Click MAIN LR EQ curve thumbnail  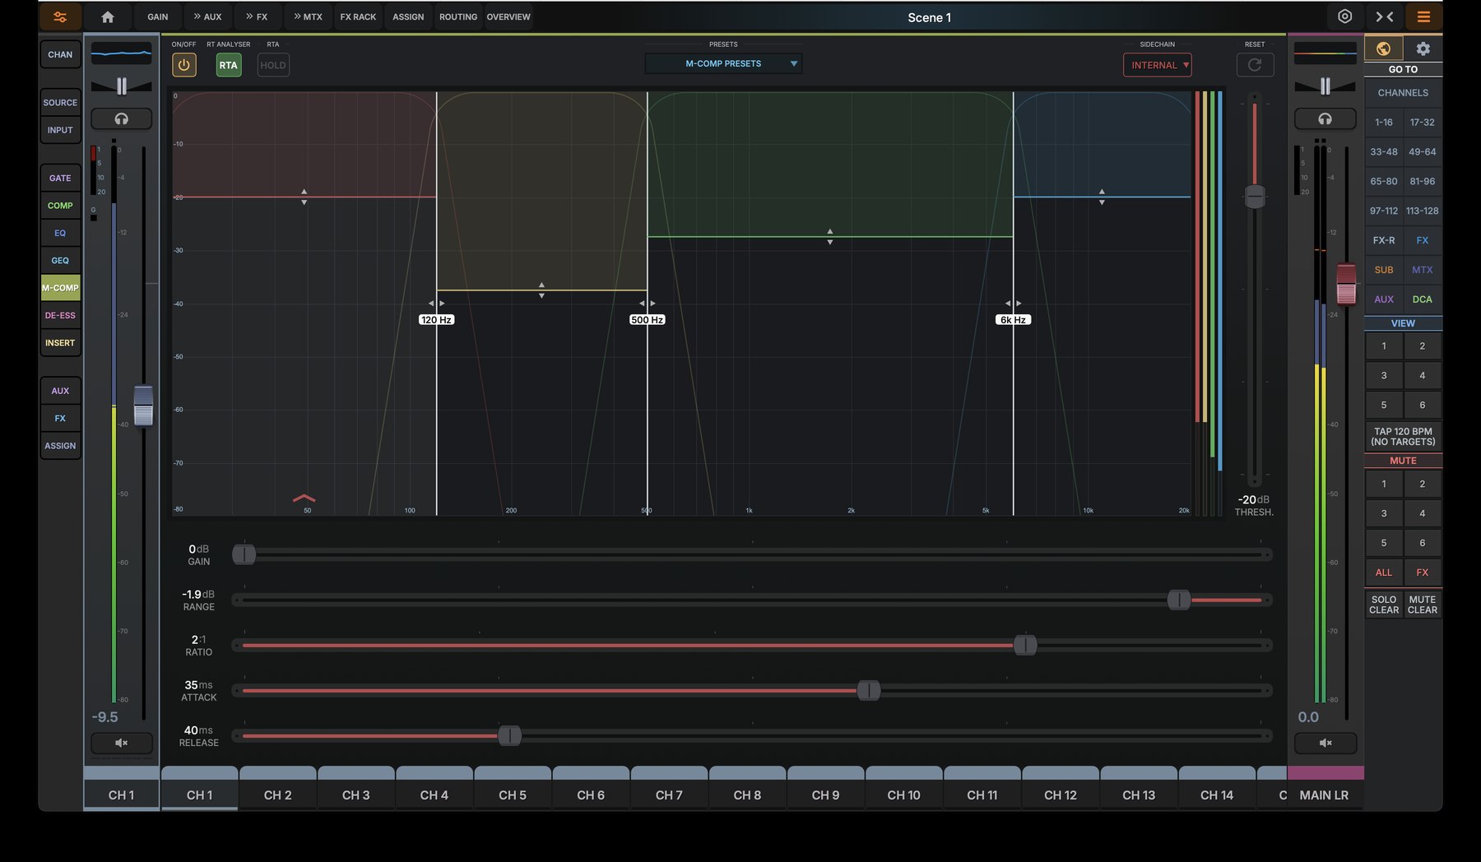coord(1325,53)
